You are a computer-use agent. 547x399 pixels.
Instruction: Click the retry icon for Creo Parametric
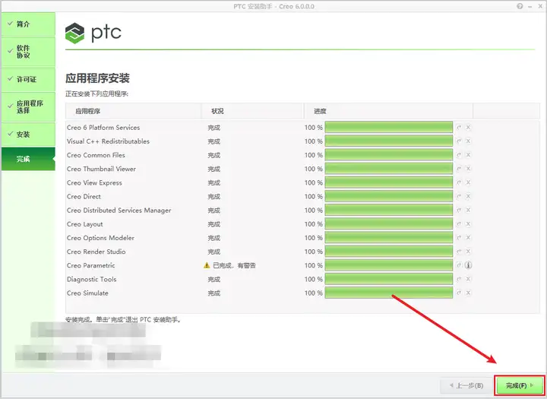tap(459, 265)
